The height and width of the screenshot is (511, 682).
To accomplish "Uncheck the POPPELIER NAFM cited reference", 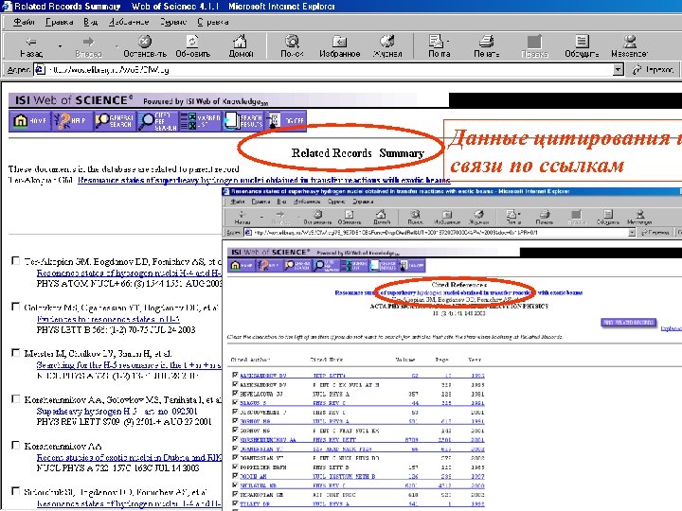I will coord(235,467).
